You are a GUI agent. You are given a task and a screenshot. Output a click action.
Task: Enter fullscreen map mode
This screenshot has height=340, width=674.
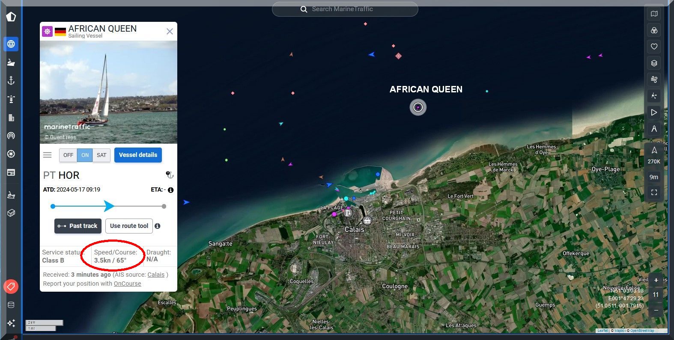(x=654, y=192)
